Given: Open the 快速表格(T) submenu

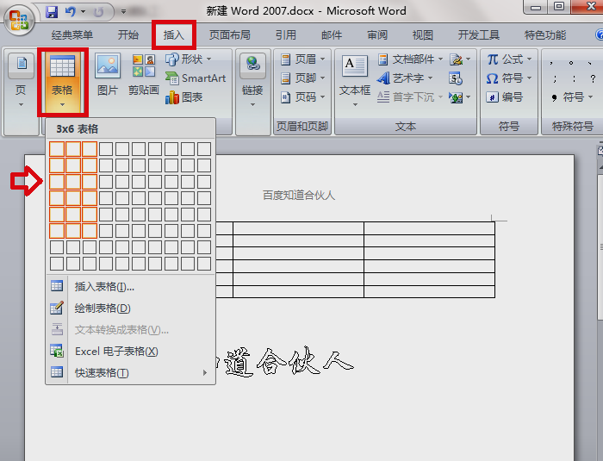Looking at the screenshot, I should 131,372.
